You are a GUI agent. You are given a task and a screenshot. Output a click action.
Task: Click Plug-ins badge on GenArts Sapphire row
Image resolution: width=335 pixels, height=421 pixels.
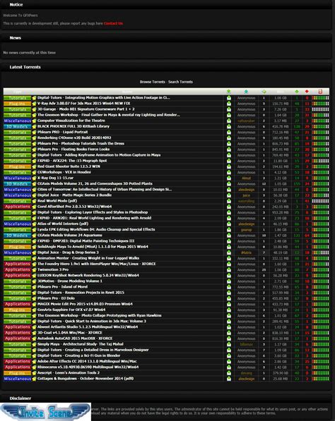tap(17, 310)
